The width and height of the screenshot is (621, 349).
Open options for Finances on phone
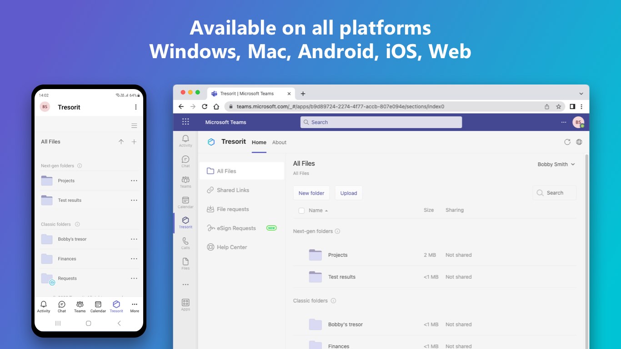(x=134, y=259)
